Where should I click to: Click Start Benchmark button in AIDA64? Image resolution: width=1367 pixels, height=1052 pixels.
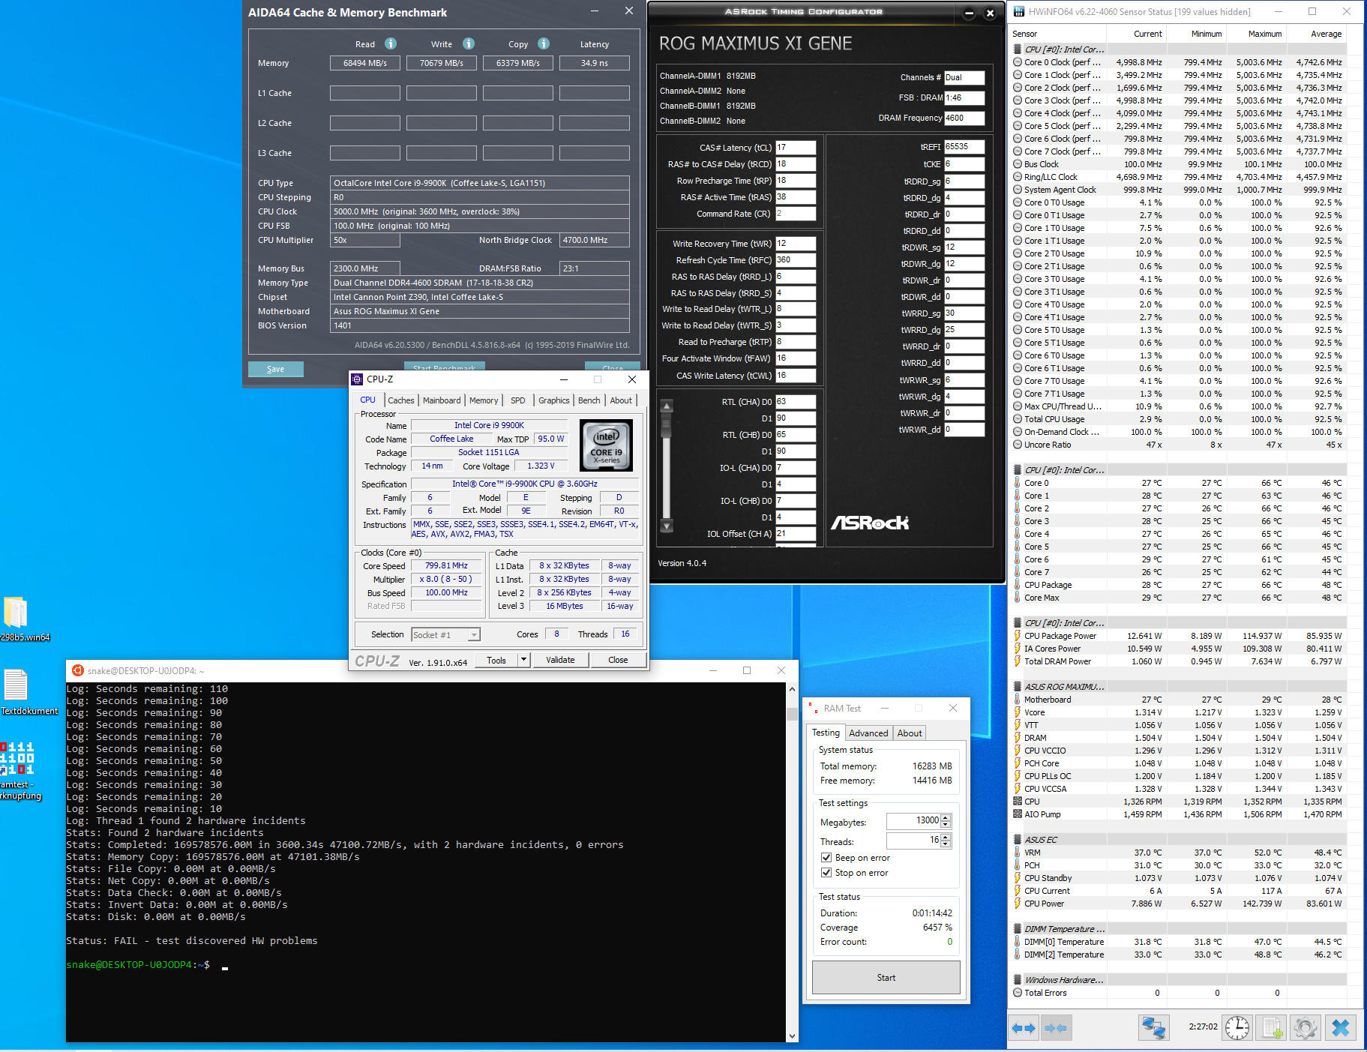pos(445,367)
